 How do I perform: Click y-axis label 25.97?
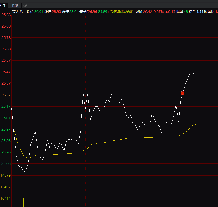(6, 129)
